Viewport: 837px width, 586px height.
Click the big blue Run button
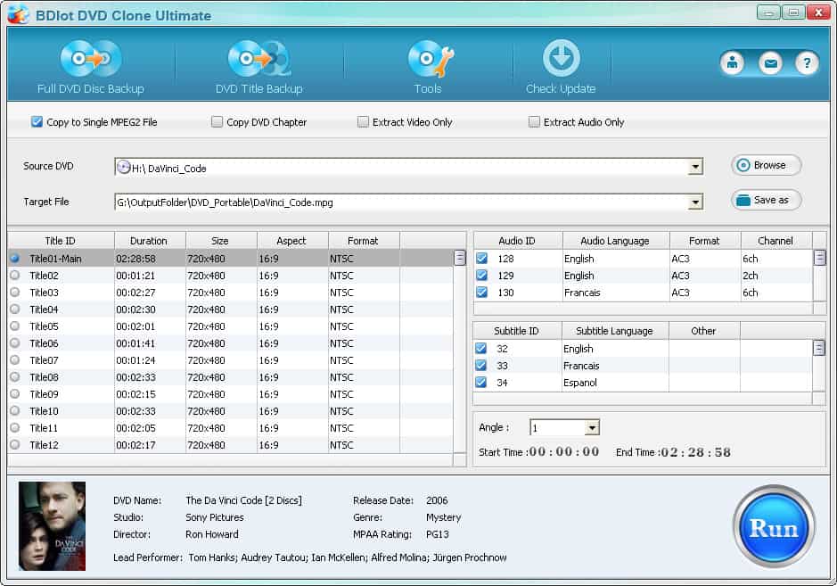point(774,527)
